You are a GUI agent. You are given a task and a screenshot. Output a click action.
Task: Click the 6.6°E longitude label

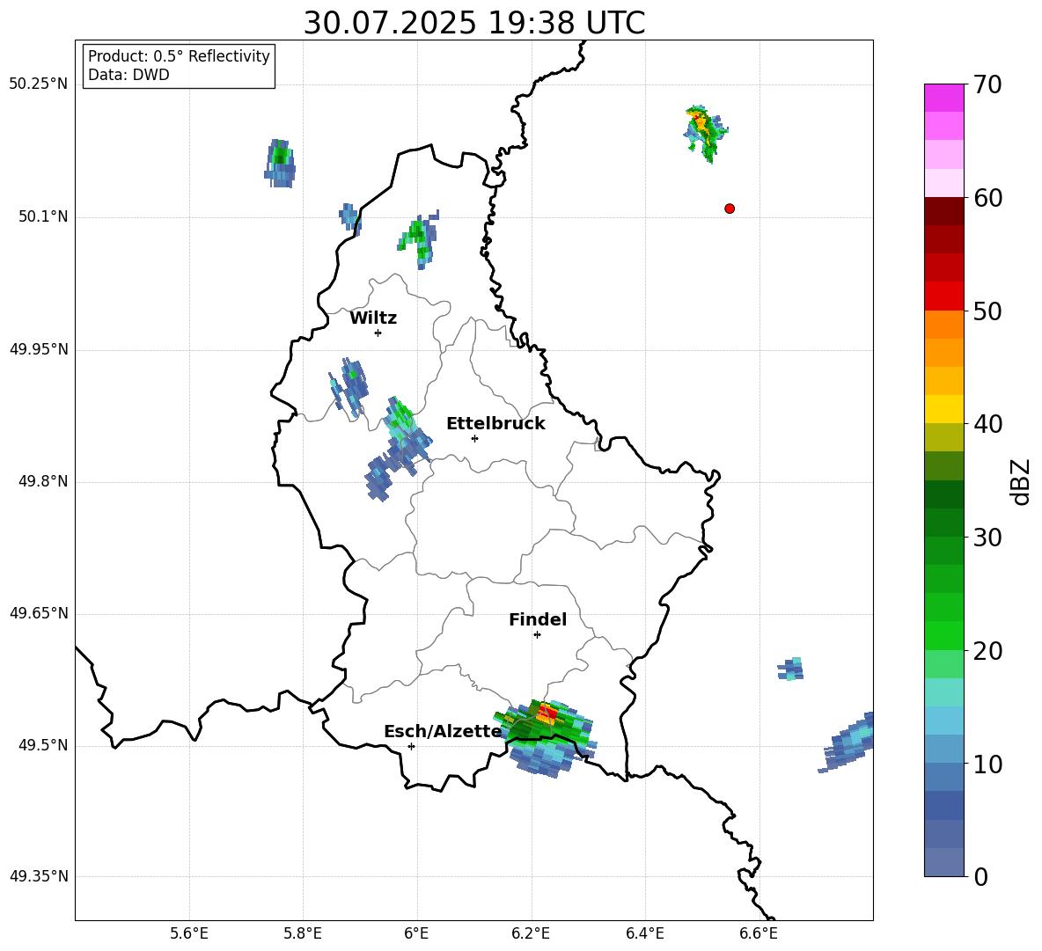[x=759, y=933]
